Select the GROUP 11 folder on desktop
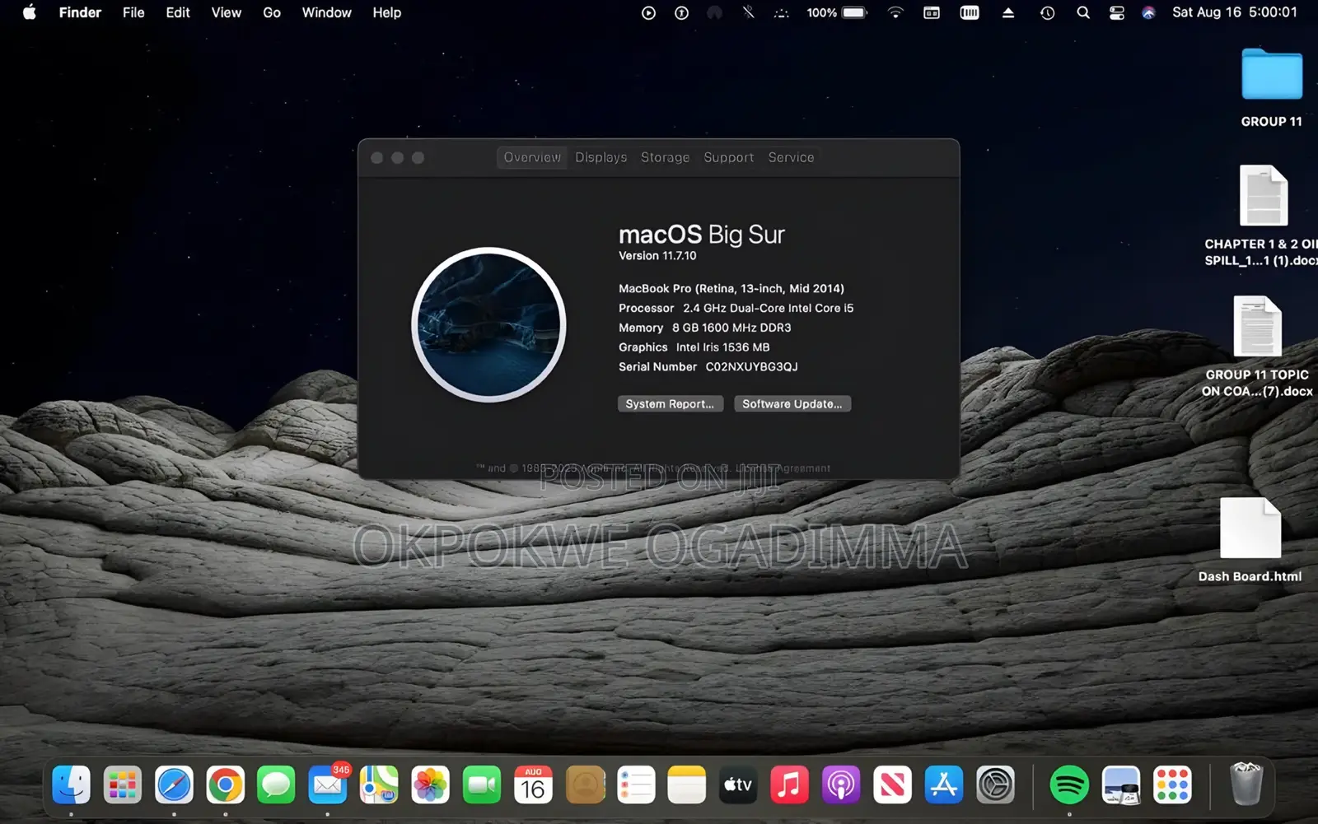1318x824 pixels. tap(1272, 88)
